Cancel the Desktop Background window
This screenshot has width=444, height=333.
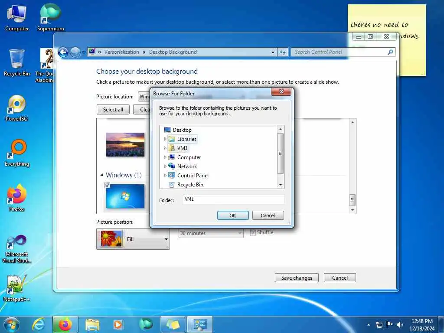coord(340,278)
